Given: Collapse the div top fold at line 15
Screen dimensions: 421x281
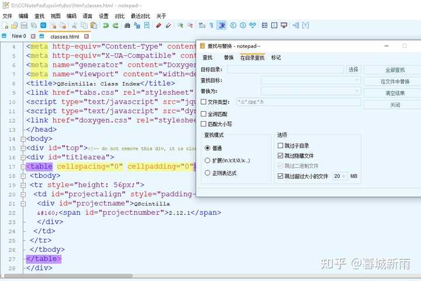Looking at the screenshot, I should pos(23,148).
